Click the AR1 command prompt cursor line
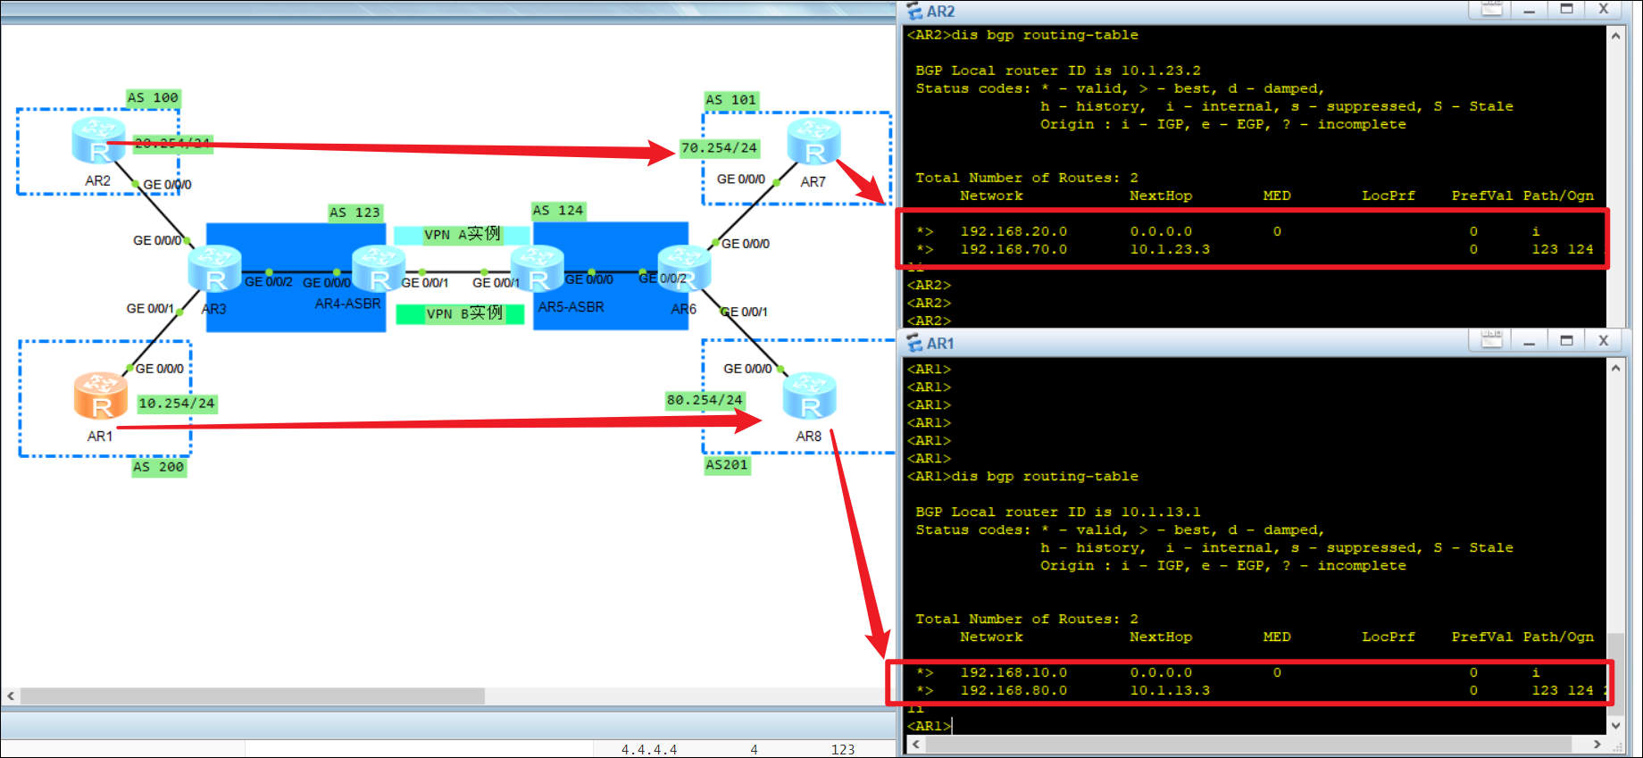This screenshot has width=1643, height=758. coord(930,726)
